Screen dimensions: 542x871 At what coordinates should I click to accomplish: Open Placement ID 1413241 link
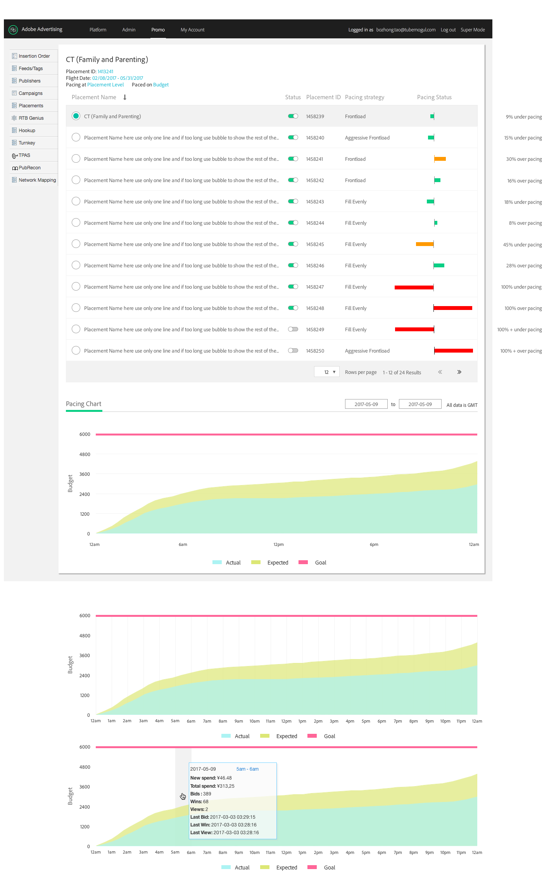coord(105,71)
